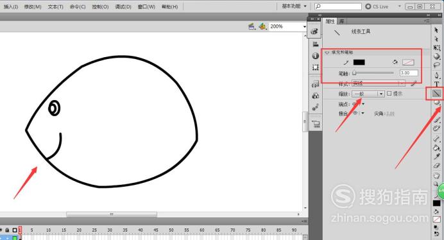The image size is (444, 240).
Task: Open the 修改(M) menu
Action: click(33, 7)
